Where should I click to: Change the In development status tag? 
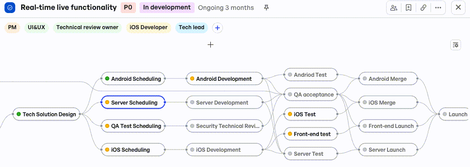[167, 8]
